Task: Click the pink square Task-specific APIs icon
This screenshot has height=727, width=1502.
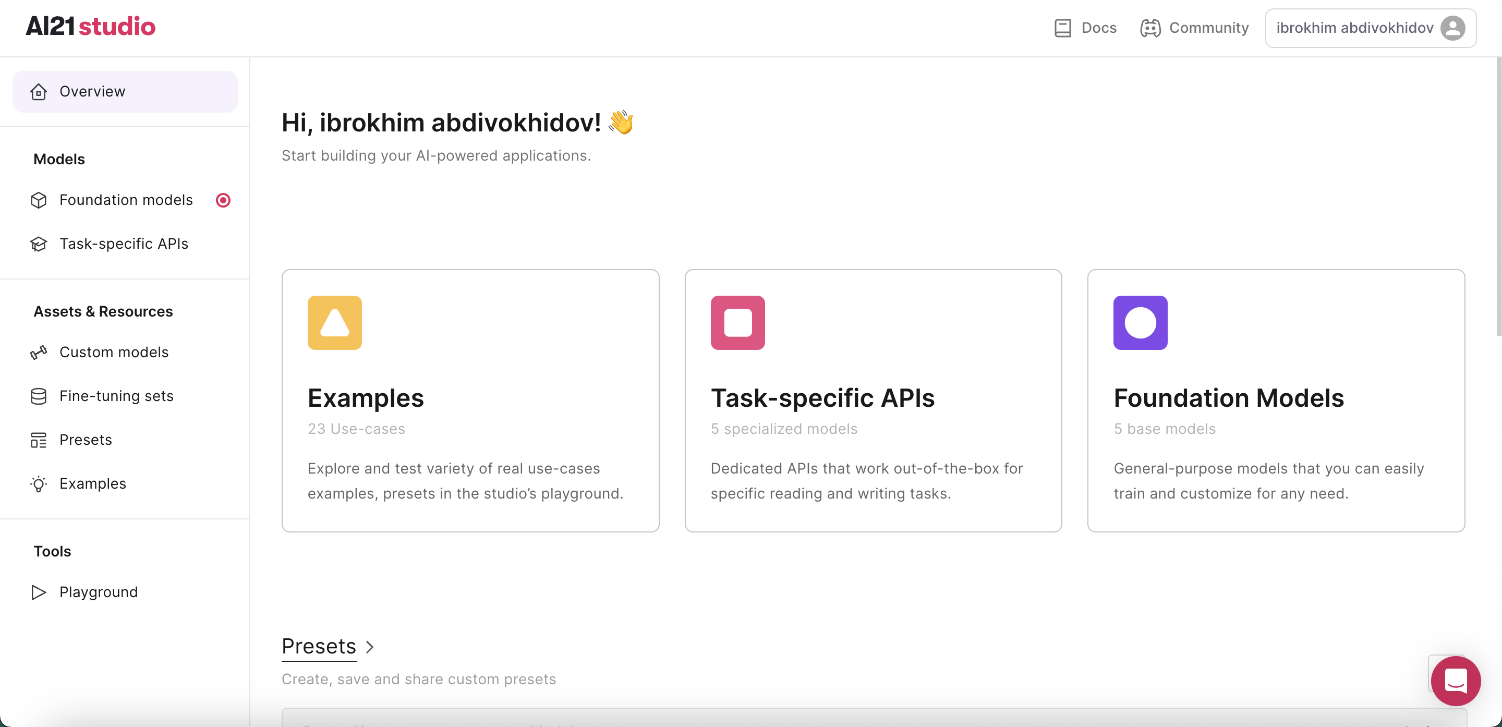Action: pos(737,322)
